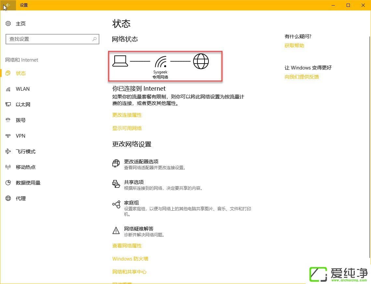Set up 家庭组 (HomeGroup)
The width and height of the screenshot is (371, 284).
click(x=131, y=202)
